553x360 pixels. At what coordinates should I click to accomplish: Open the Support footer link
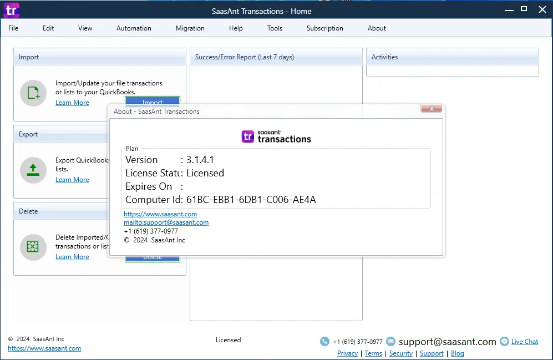[x=432, y=353]
